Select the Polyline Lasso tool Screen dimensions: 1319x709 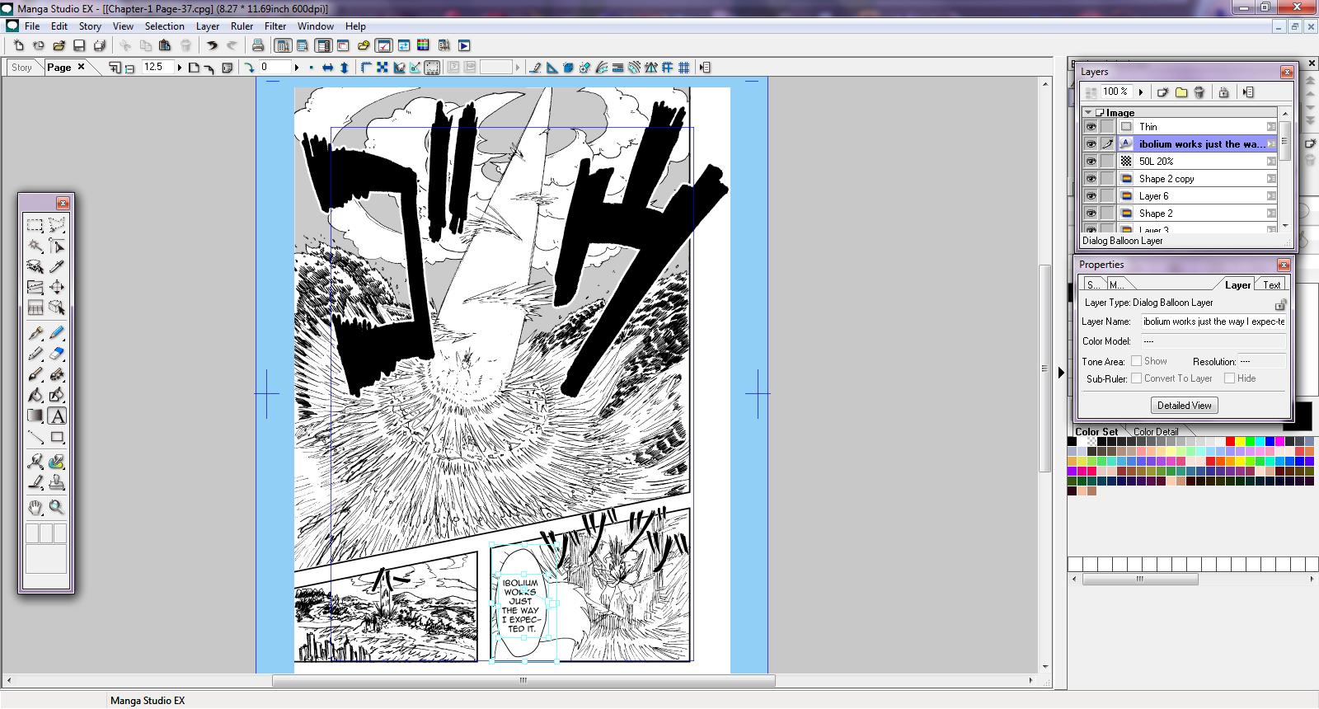click(x=57, y=224)
